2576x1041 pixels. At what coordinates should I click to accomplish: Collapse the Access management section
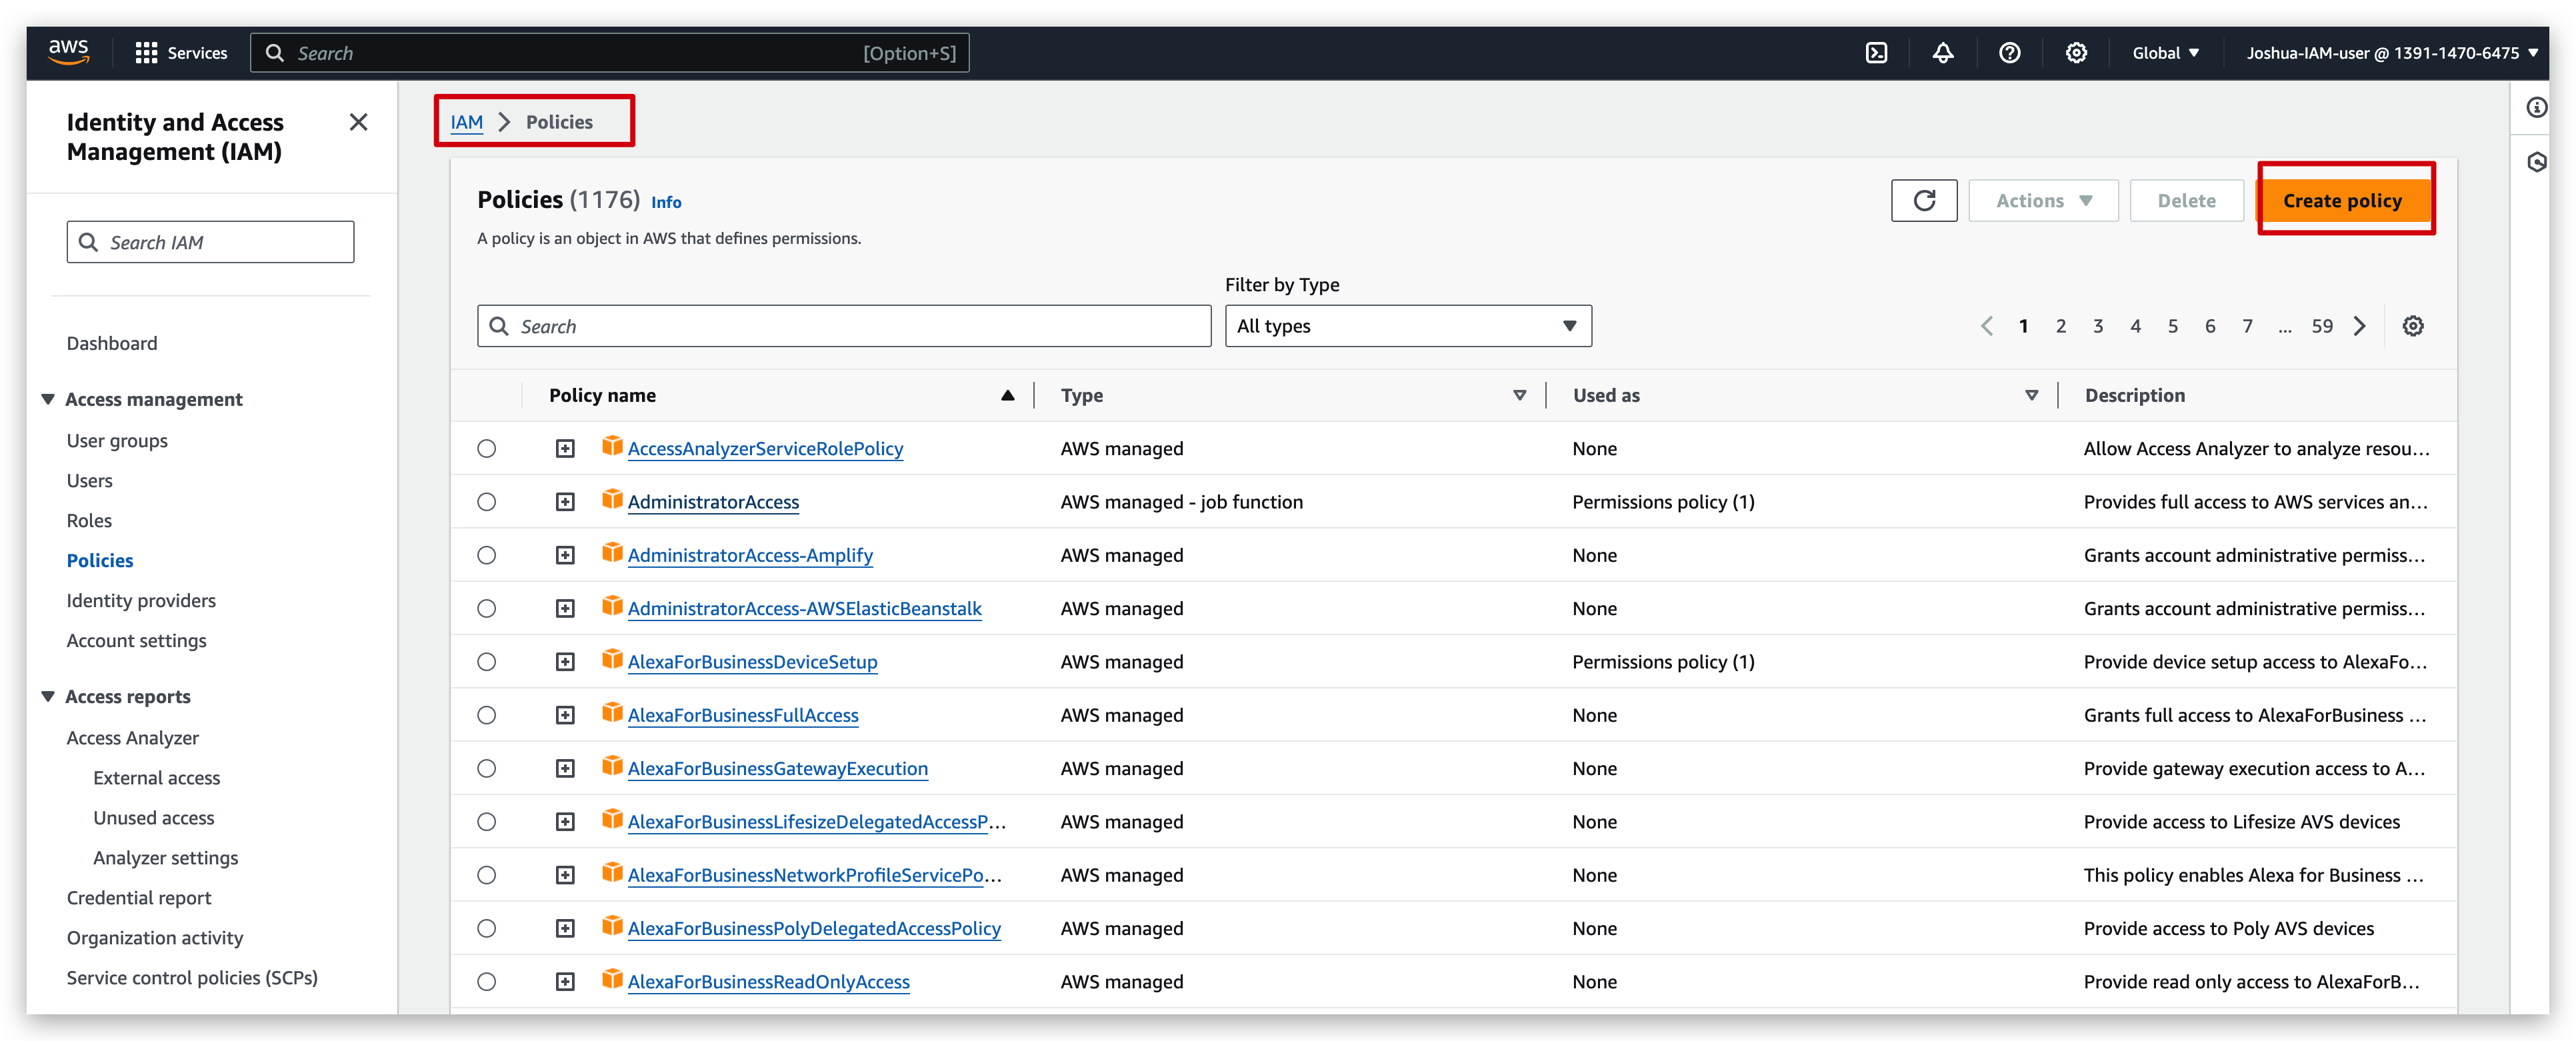48,399
